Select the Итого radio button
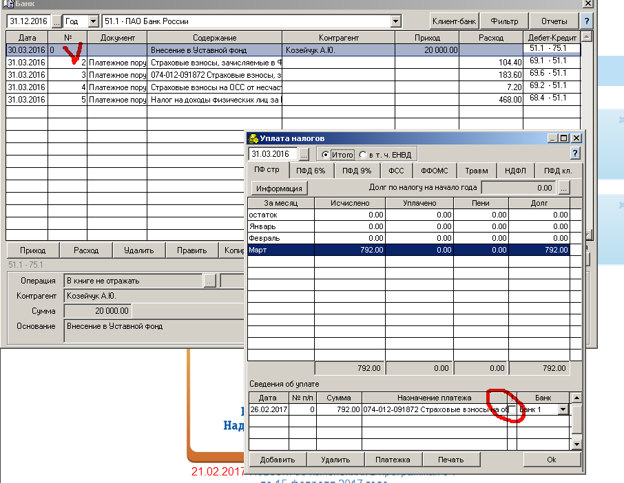 click(326, 155)
